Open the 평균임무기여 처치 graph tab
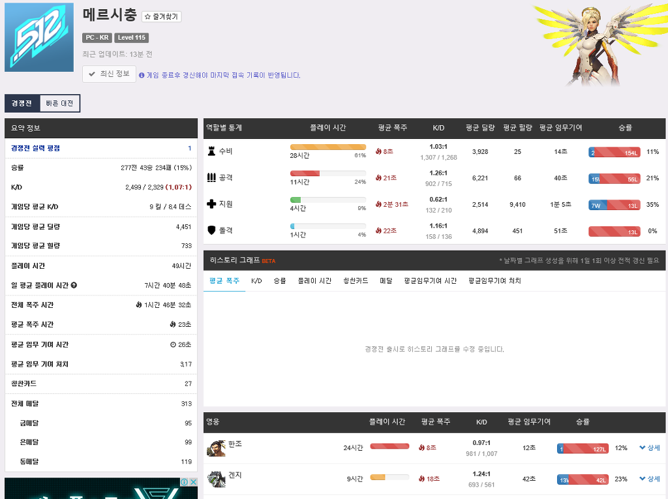This screenshot has height=499, width=668. pyautogui.click(x=494, y=281)
